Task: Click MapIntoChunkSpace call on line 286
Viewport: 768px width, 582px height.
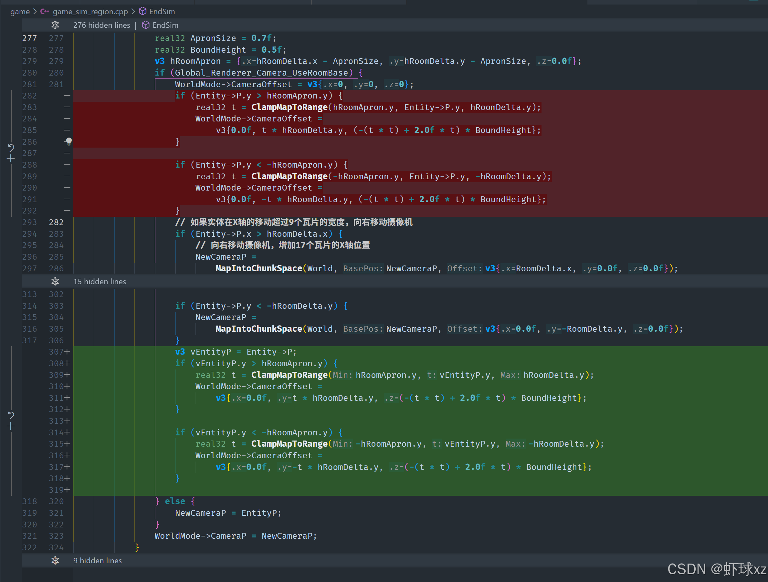Action: tap(259, 268)
